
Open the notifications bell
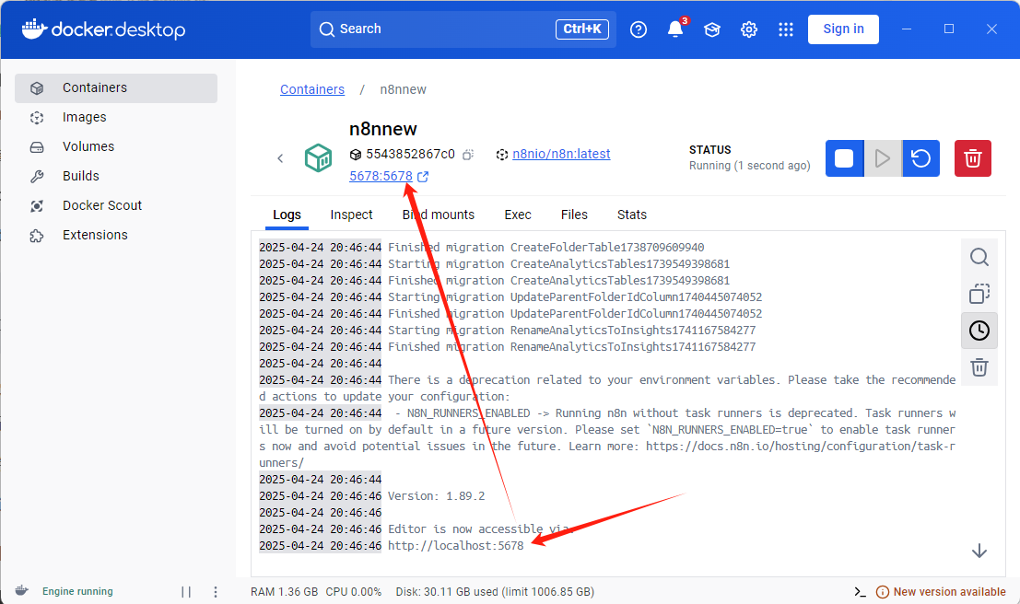pyautogui.click(x=676, y=29)
